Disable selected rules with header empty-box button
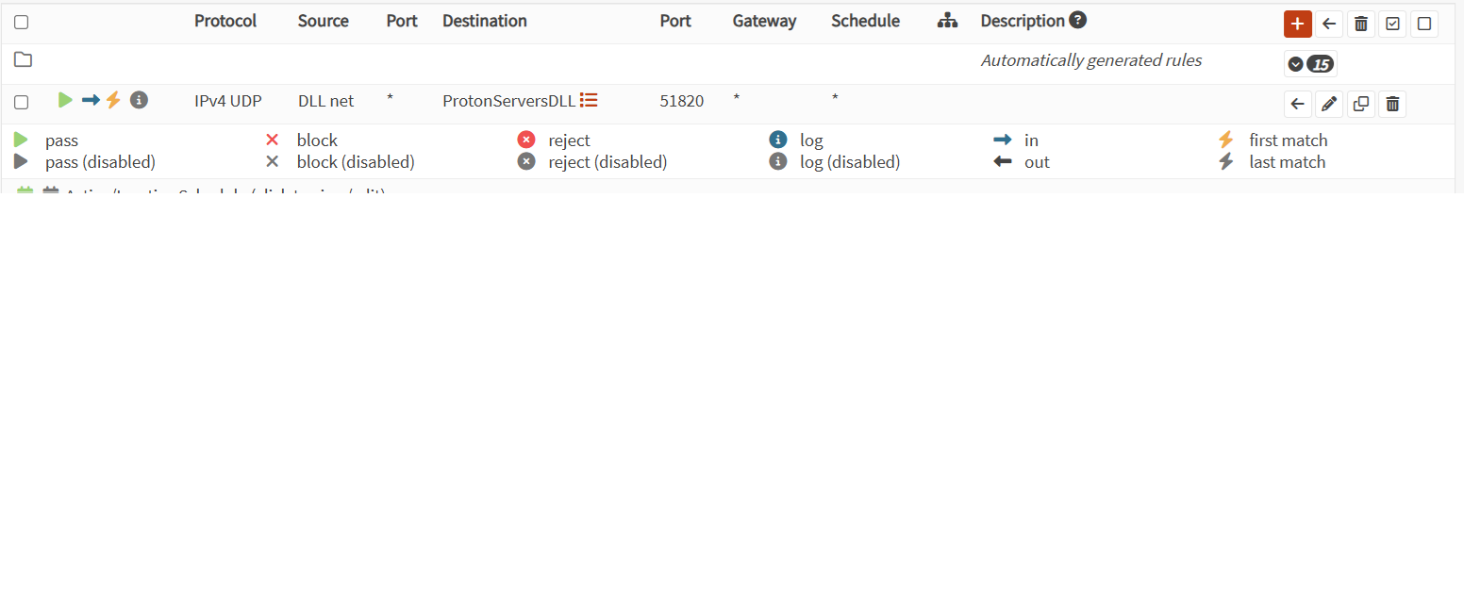This screenshot has height=611, width=1464. (x=1424, y=25)
